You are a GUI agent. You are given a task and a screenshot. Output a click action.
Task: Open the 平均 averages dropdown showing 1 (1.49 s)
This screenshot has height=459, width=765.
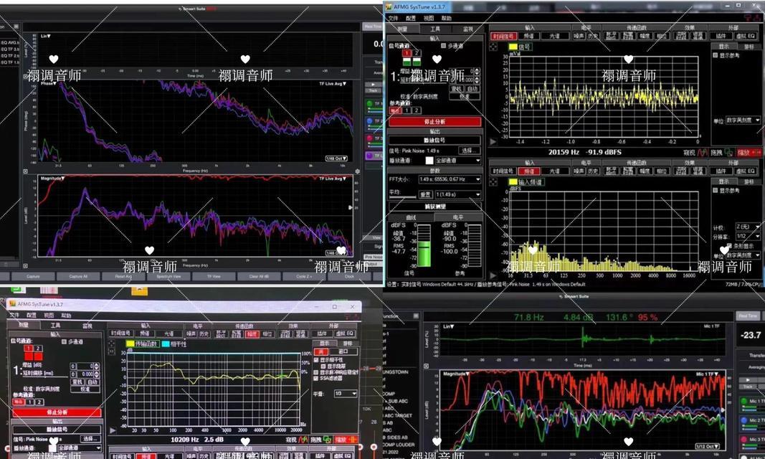(457, 194)
